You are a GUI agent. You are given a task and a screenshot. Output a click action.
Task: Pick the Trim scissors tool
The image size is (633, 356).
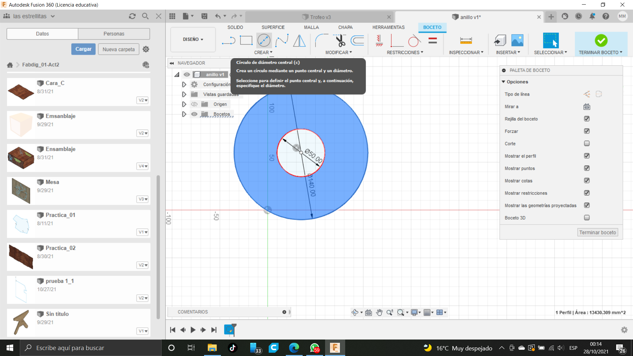click(x=340, y=41)
